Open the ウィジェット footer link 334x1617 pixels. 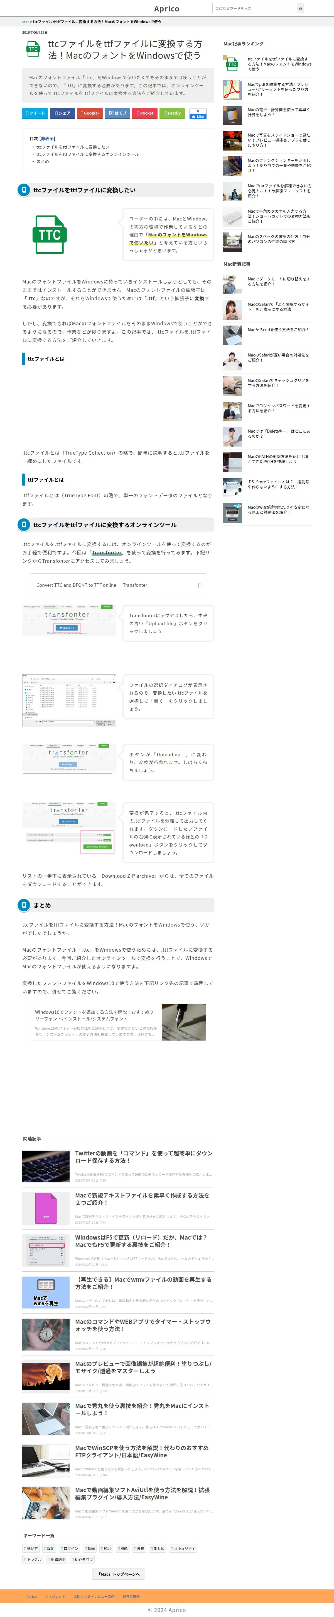[x=55, y=1596]
